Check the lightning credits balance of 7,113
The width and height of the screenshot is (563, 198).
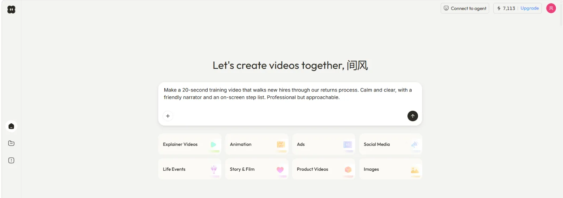[x=506, y=8]
